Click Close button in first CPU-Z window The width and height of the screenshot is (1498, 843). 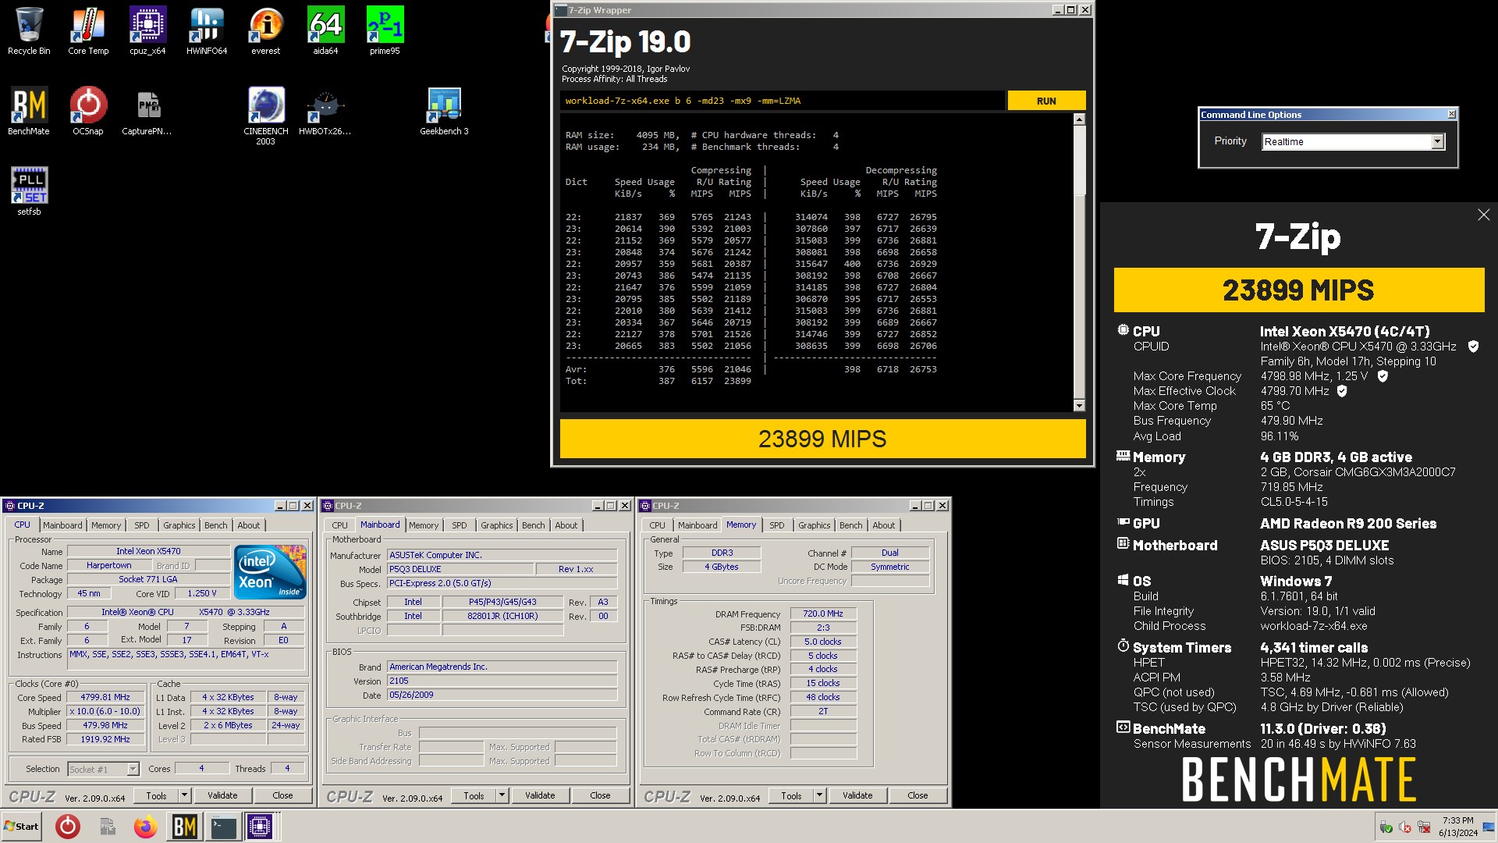pos(282,795)
